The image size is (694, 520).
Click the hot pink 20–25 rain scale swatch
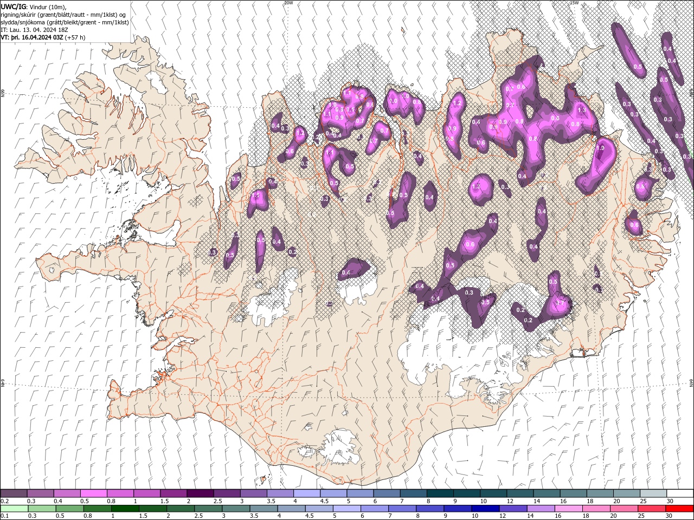pos(625,508)
